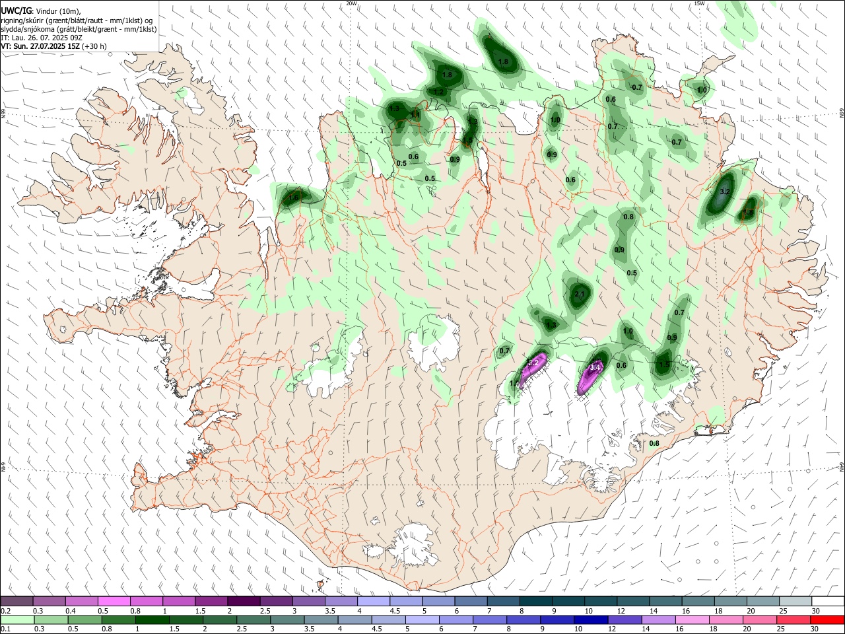Select the pale grey 25 swatch in the top legend row
The image size is (845, 634).
coord(795,601)
